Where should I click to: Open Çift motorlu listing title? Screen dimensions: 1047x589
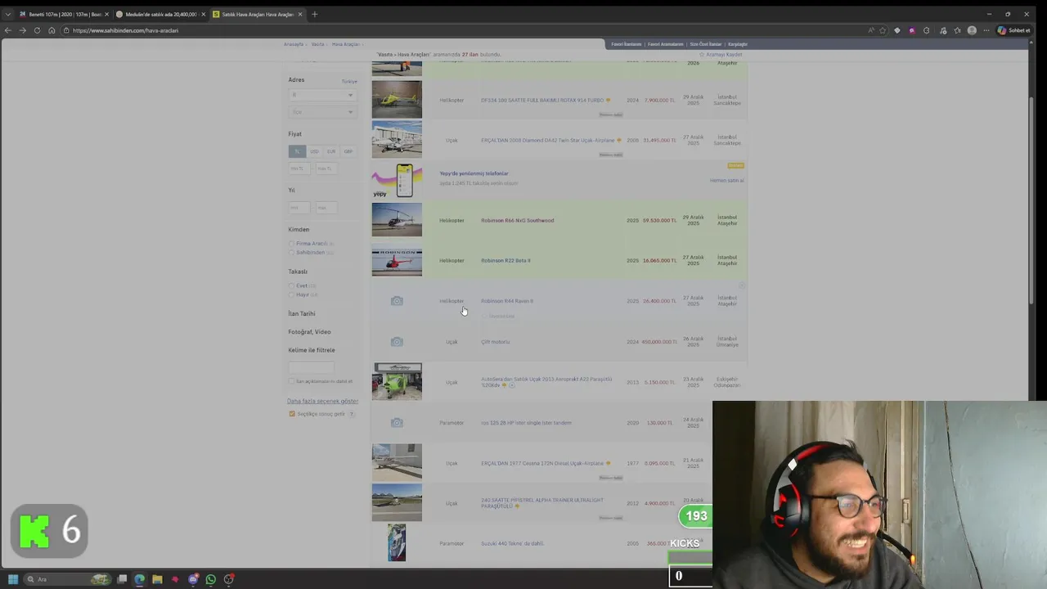click(495, 342)
